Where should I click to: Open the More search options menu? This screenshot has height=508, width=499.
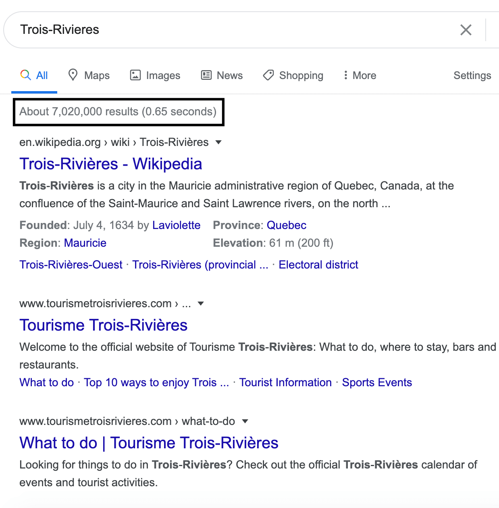[360, 75]
